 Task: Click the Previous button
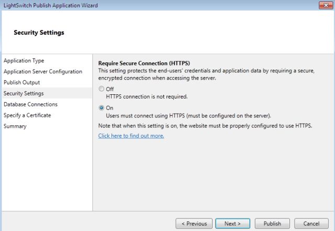point(194,224)
